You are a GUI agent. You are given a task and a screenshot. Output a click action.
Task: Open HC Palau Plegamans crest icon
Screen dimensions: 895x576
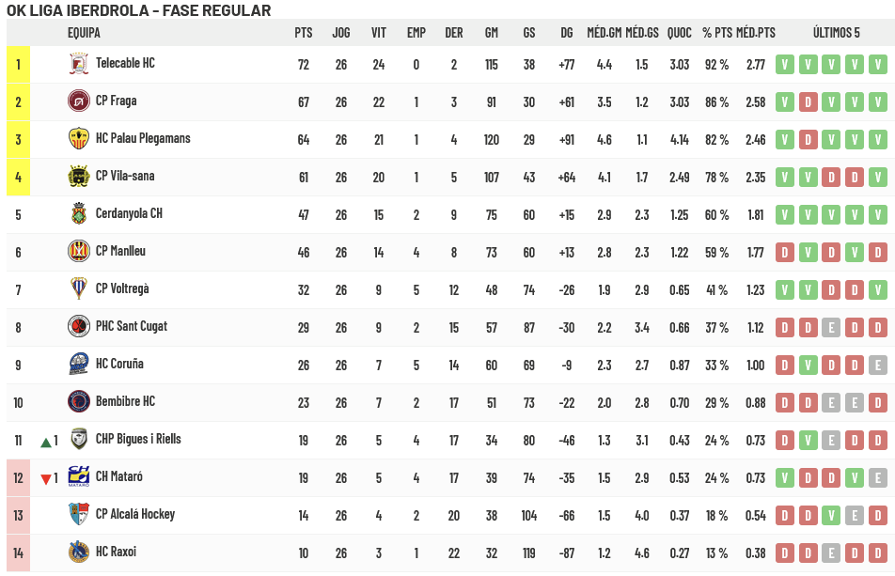(79, 138)
